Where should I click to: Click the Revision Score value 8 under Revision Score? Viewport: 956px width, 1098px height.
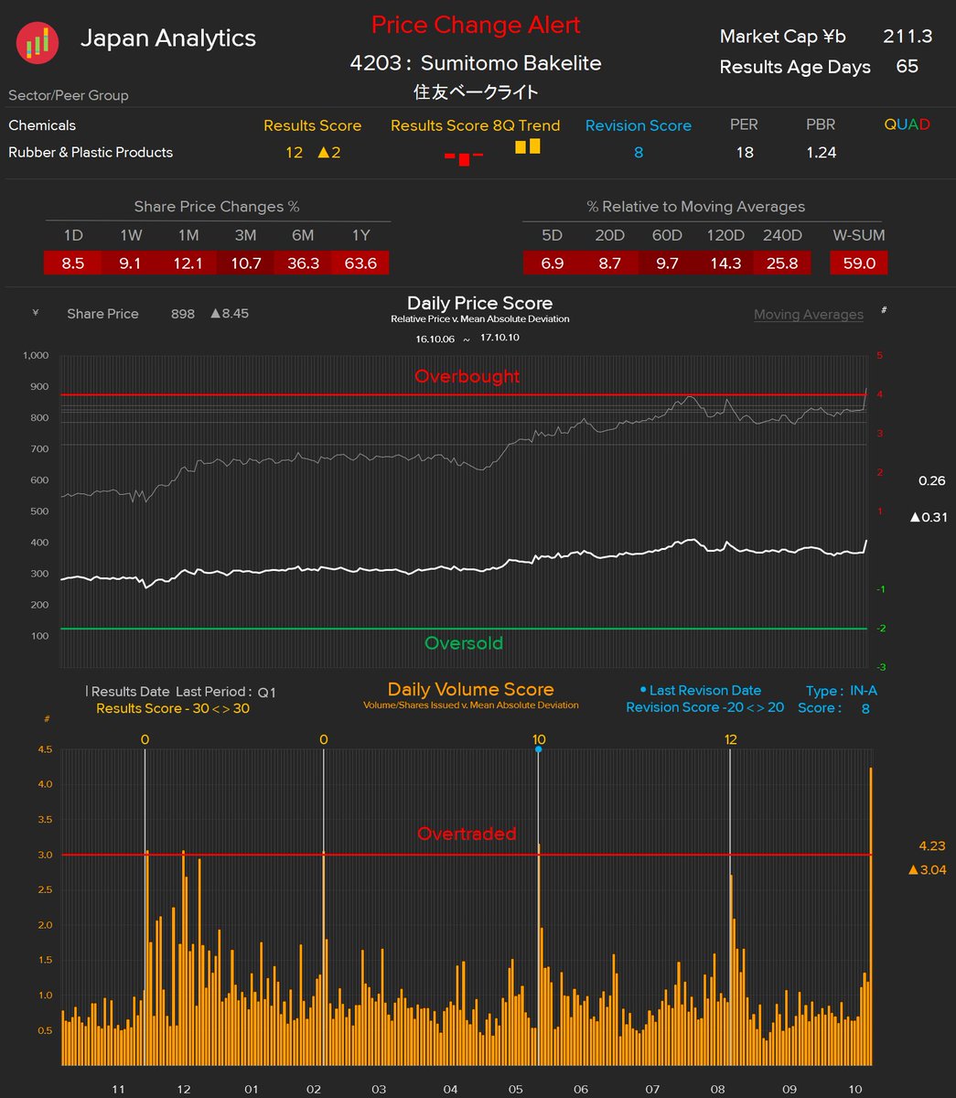coord(638,152)
